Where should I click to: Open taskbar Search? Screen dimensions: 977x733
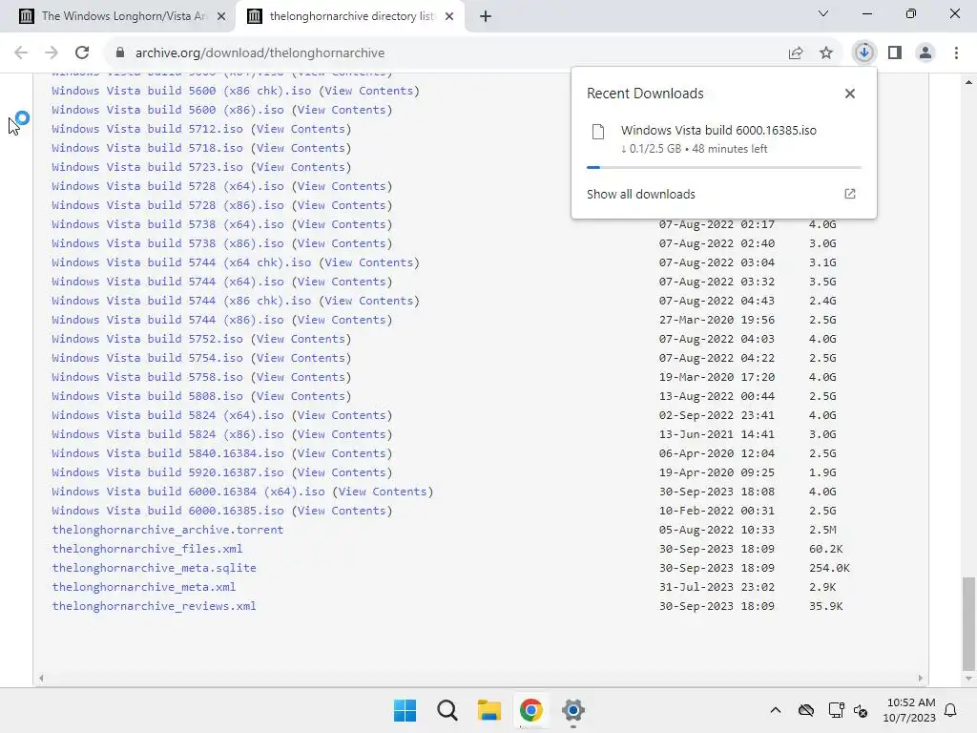click(447, 710)
